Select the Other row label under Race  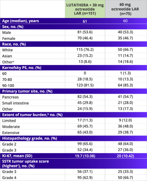pyautogui.click(x=8, y=62)
